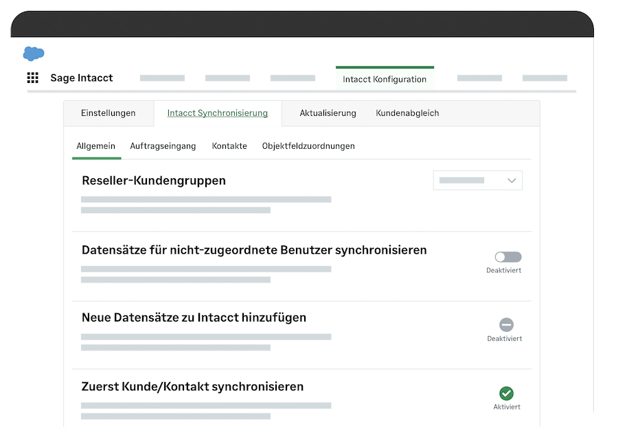Viewport: 618px width, 445px height.
Task: Switch to the Einstellungen tab
Action: point(108,113)
